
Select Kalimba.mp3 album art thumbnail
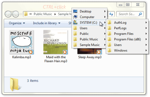click(x=21, y=42)
